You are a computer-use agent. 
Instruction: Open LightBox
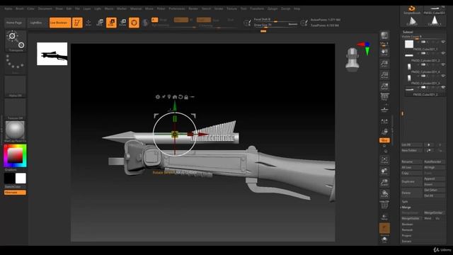tap(36, 23)
